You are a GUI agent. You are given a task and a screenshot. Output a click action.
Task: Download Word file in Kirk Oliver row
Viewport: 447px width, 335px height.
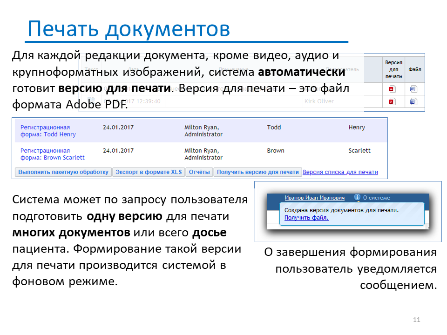click(x=413, y=101)
